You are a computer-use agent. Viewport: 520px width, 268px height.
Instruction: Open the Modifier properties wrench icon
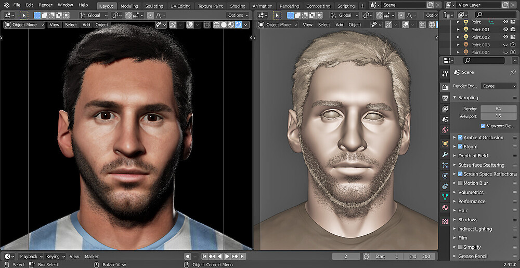445,154
